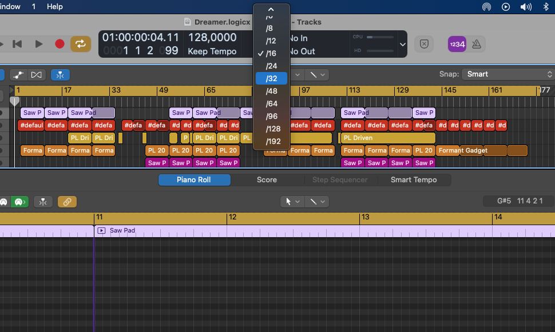Select the /128 division option

click(x=271, y=129)
